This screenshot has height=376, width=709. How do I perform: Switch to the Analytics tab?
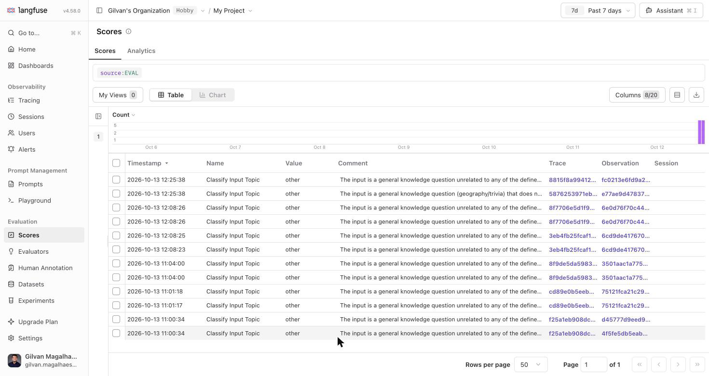coord(141,51)
